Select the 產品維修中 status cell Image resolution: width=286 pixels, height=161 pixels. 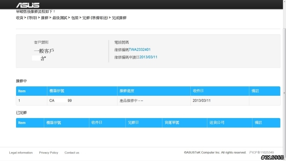[154, 101]
